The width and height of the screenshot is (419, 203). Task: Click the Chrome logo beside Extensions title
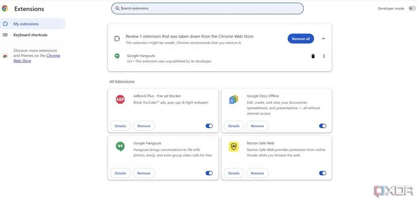[5, 9]
